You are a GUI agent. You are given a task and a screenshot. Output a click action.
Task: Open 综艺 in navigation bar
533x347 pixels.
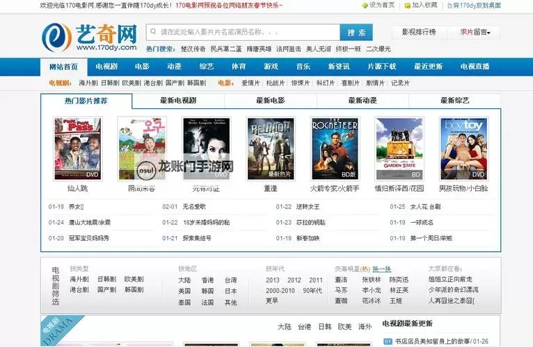pos(207,67)
